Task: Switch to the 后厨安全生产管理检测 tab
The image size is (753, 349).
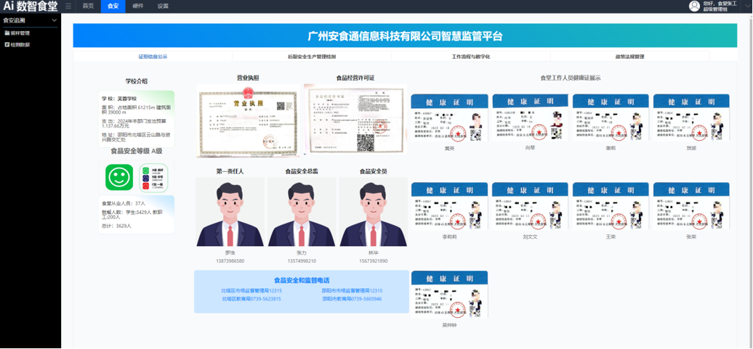Action: tap(312, 57)
